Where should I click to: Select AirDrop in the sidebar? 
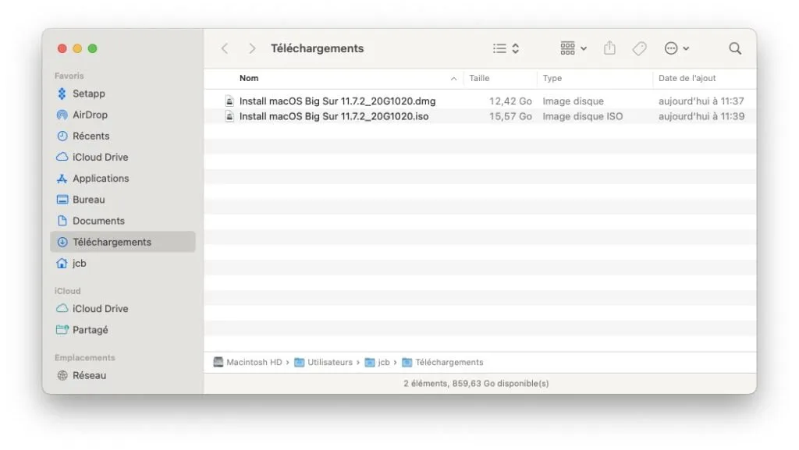pos(82,115)
